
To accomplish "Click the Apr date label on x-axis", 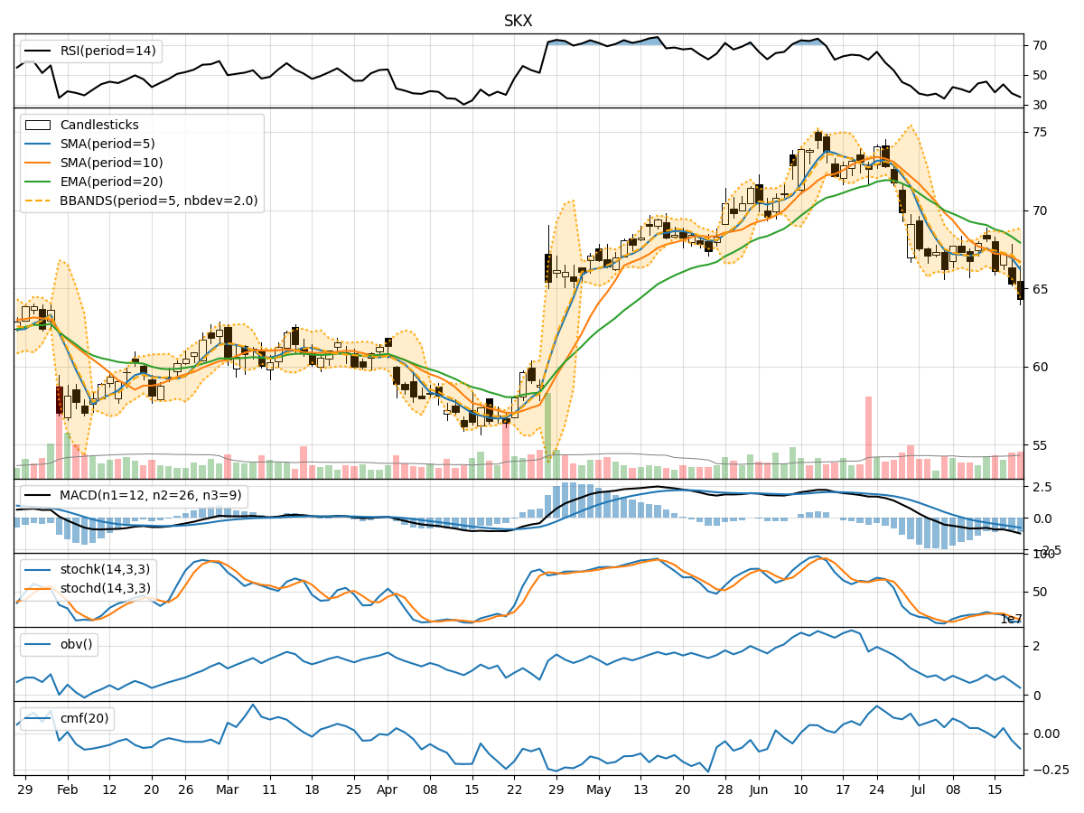I will pyautogui.click(x=388, y=790).
